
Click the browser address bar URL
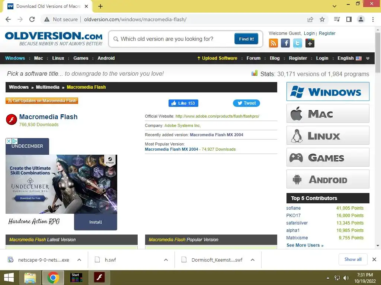pos(135,19)
